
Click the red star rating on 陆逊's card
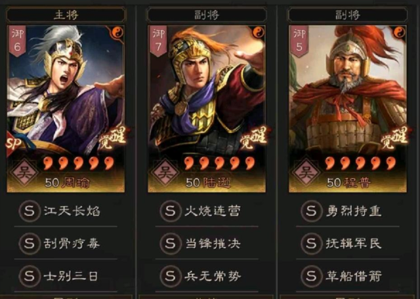pyautogui.click(x=220, y=163)
